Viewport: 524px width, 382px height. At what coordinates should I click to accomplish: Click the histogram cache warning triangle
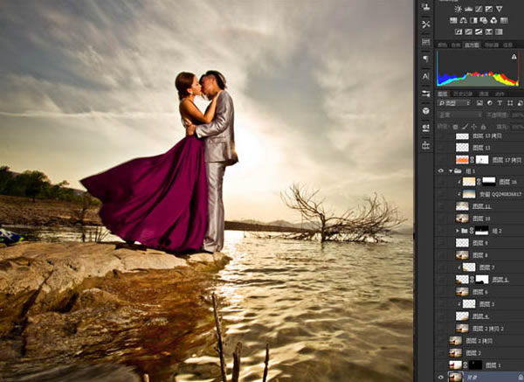click(514, 57)
